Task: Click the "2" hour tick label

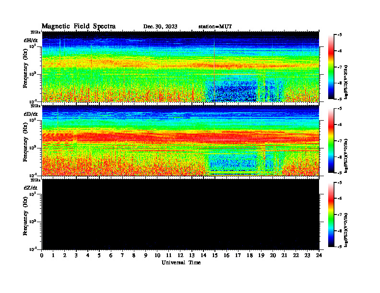Action: pyautogui.click(x=65, y=255)
